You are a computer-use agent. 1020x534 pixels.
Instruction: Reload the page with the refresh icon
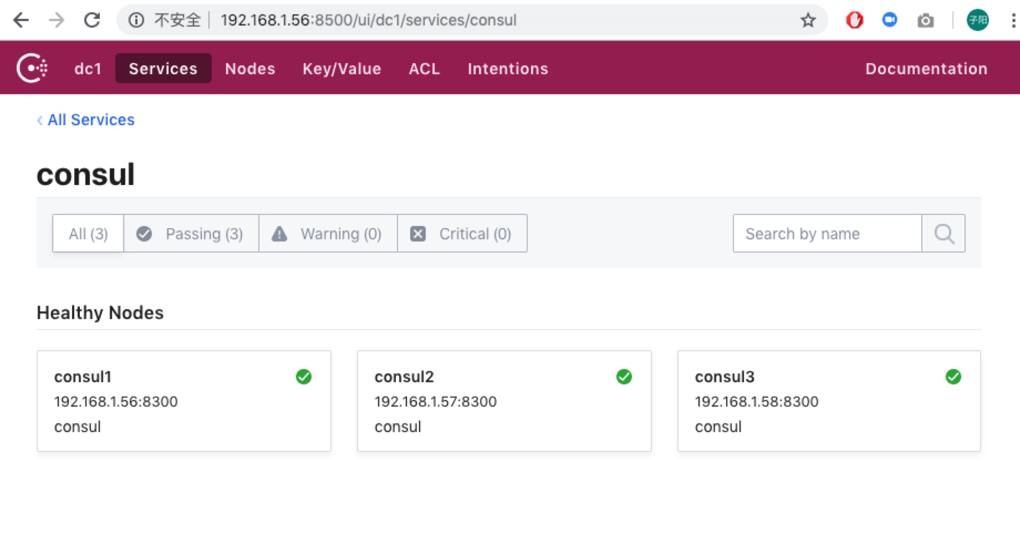(x=92, y=20)
